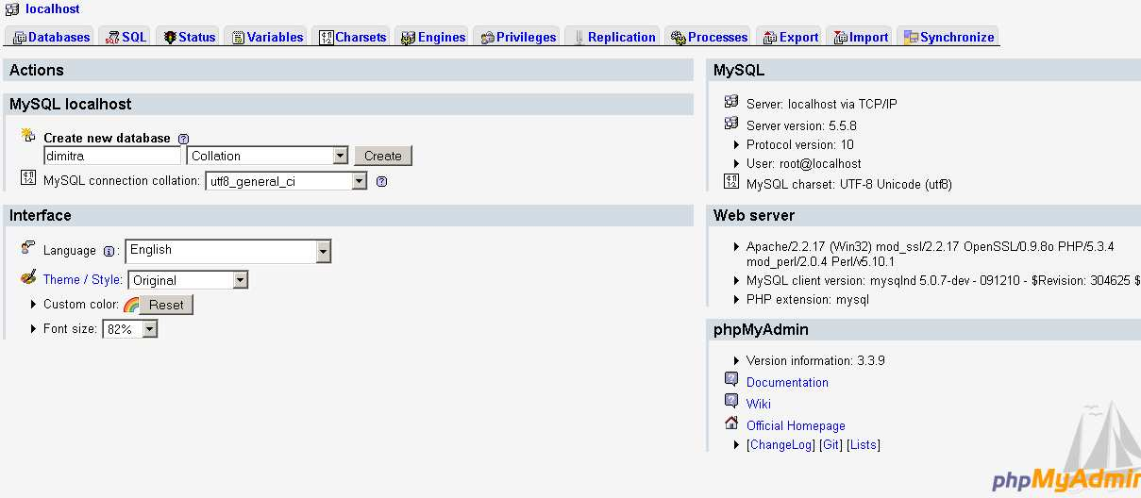This screenshot has width=1141, height=498.
Task: Click the SQL tab icon
Action: 112,38
